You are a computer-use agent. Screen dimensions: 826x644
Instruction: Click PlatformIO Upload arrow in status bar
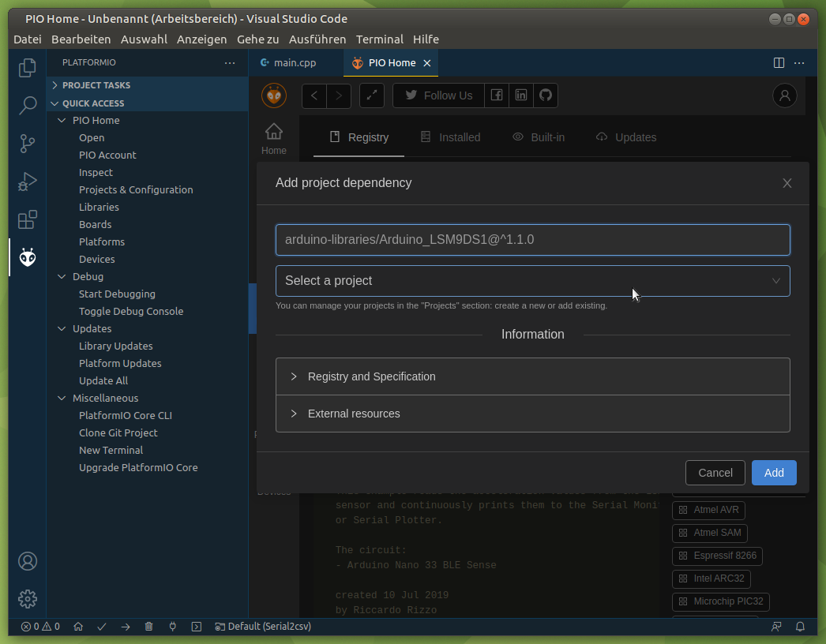tap(126, 627)
